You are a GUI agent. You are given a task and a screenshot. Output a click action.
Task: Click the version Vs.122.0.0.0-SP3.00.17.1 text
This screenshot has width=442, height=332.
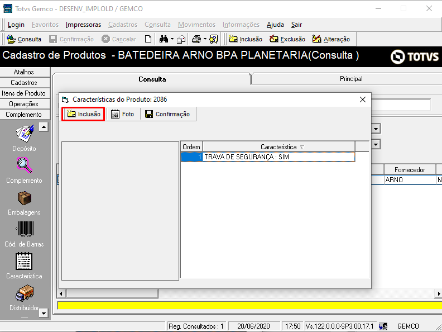pyautogui.click(x=340, y=326)
